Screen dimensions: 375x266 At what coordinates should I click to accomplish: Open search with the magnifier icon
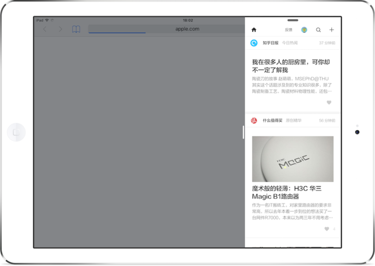318,30
